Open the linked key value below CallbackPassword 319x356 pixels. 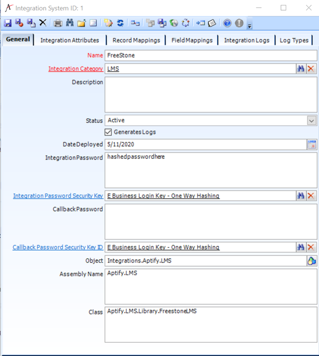pyautogui.click(x=163, y=247)
